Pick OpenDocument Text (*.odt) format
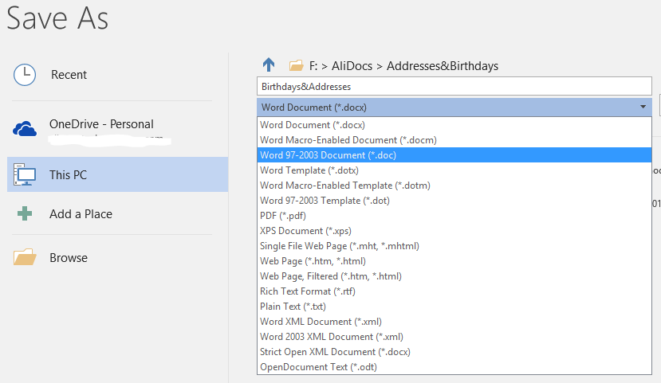 pos(454,367)
